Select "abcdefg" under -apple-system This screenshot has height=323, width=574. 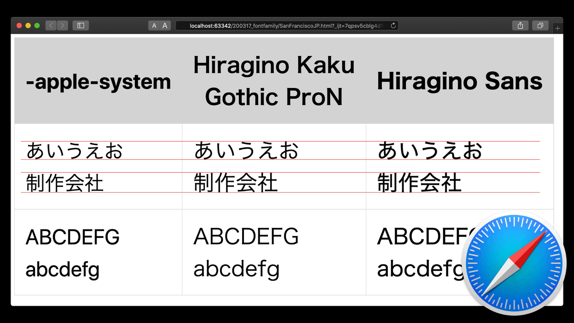[62, 269]
